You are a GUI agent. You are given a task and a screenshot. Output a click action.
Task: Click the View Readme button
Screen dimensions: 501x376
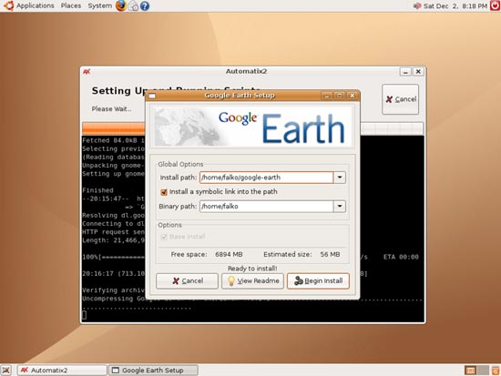[x=252, y=280]
